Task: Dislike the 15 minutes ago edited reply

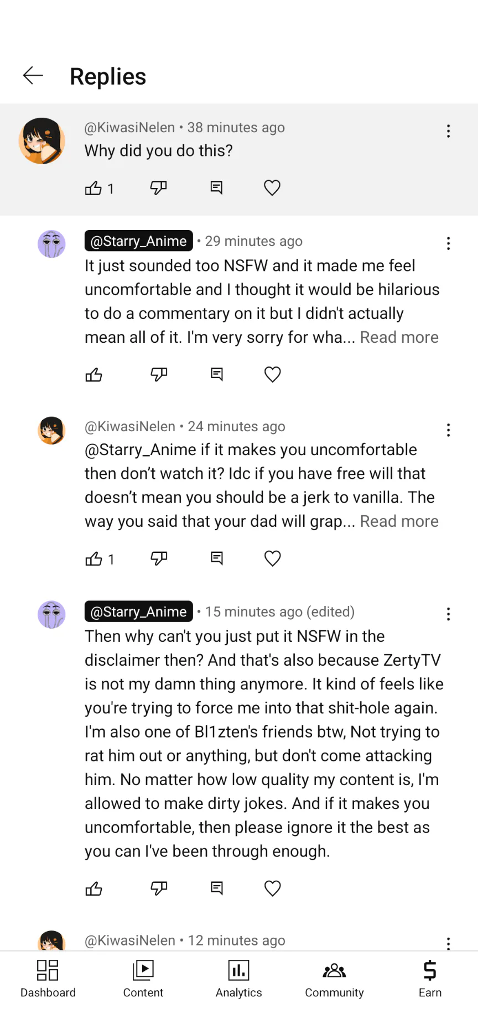Action: tap(159, 888)
